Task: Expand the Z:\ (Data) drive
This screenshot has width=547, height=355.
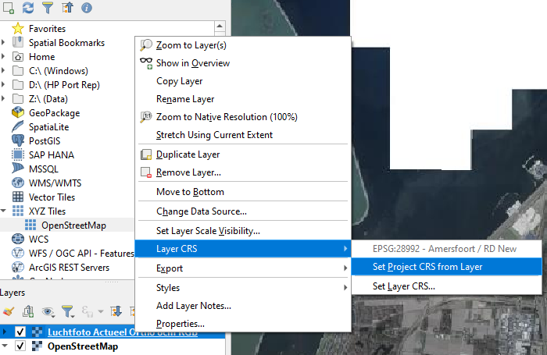Action: 3,98
